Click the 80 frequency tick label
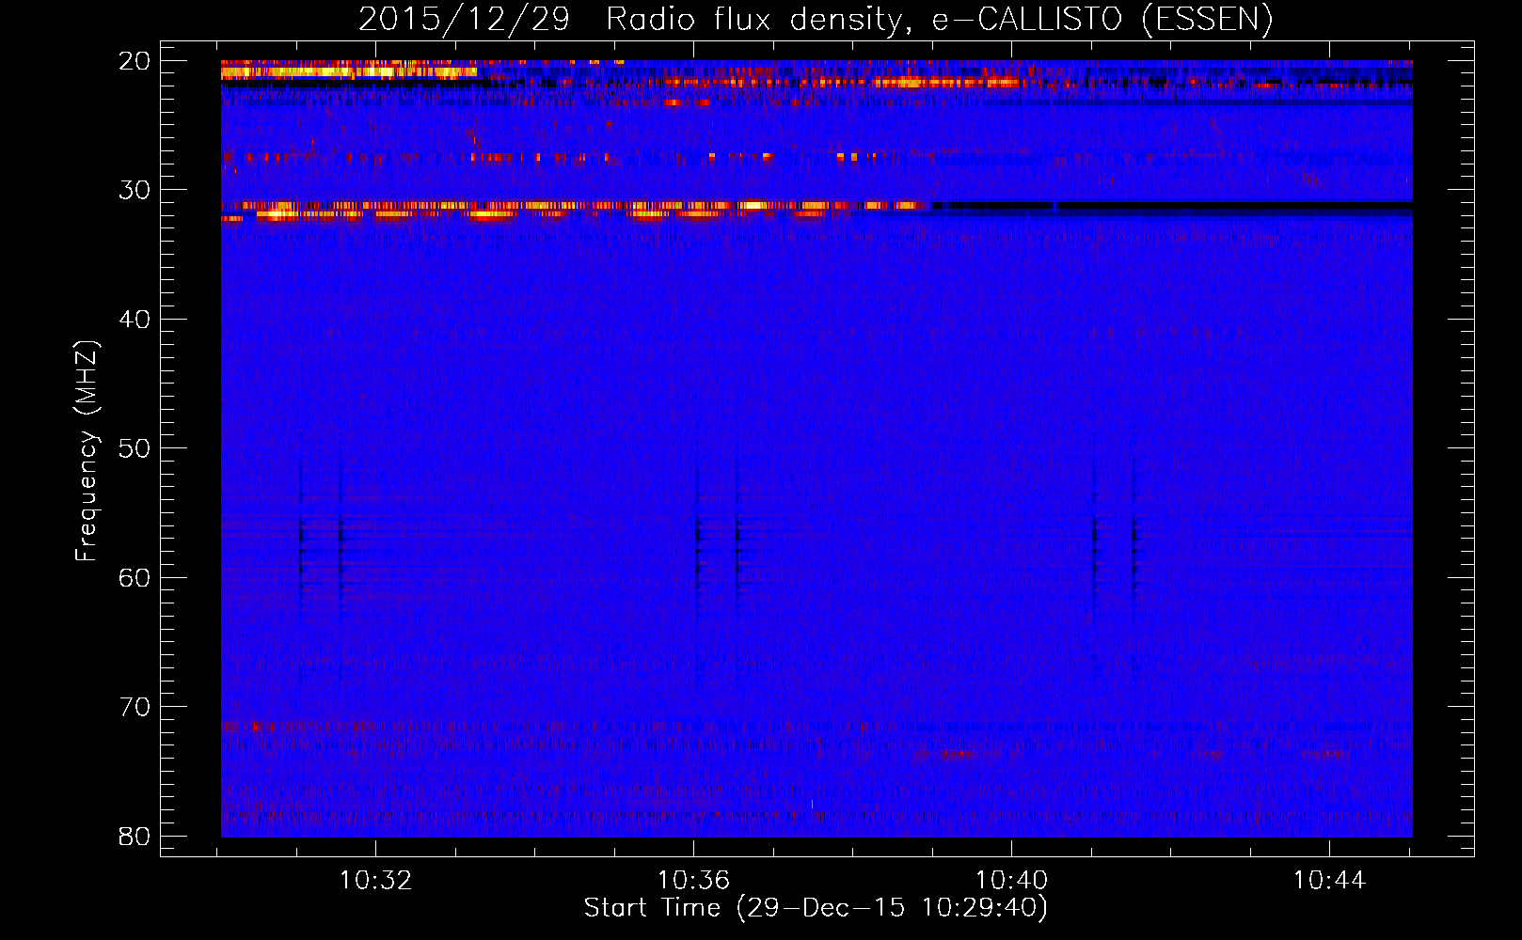 [135, 836]
